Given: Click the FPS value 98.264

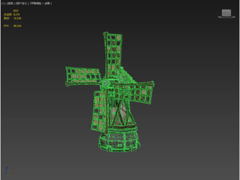Looking at the screenshot, I should 17,26.
